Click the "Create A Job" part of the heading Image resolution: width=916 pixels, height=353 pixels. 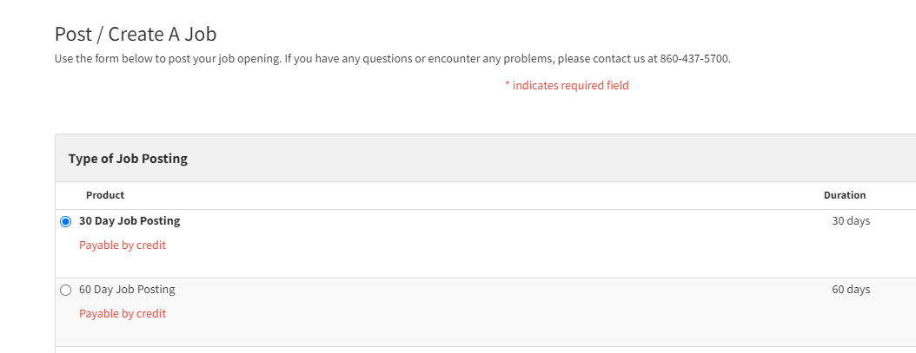163,35
